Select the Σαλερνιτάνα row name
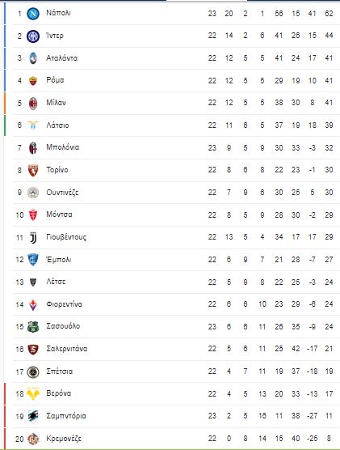The width and height of the screenshot is (340, 450). (67, 349)
